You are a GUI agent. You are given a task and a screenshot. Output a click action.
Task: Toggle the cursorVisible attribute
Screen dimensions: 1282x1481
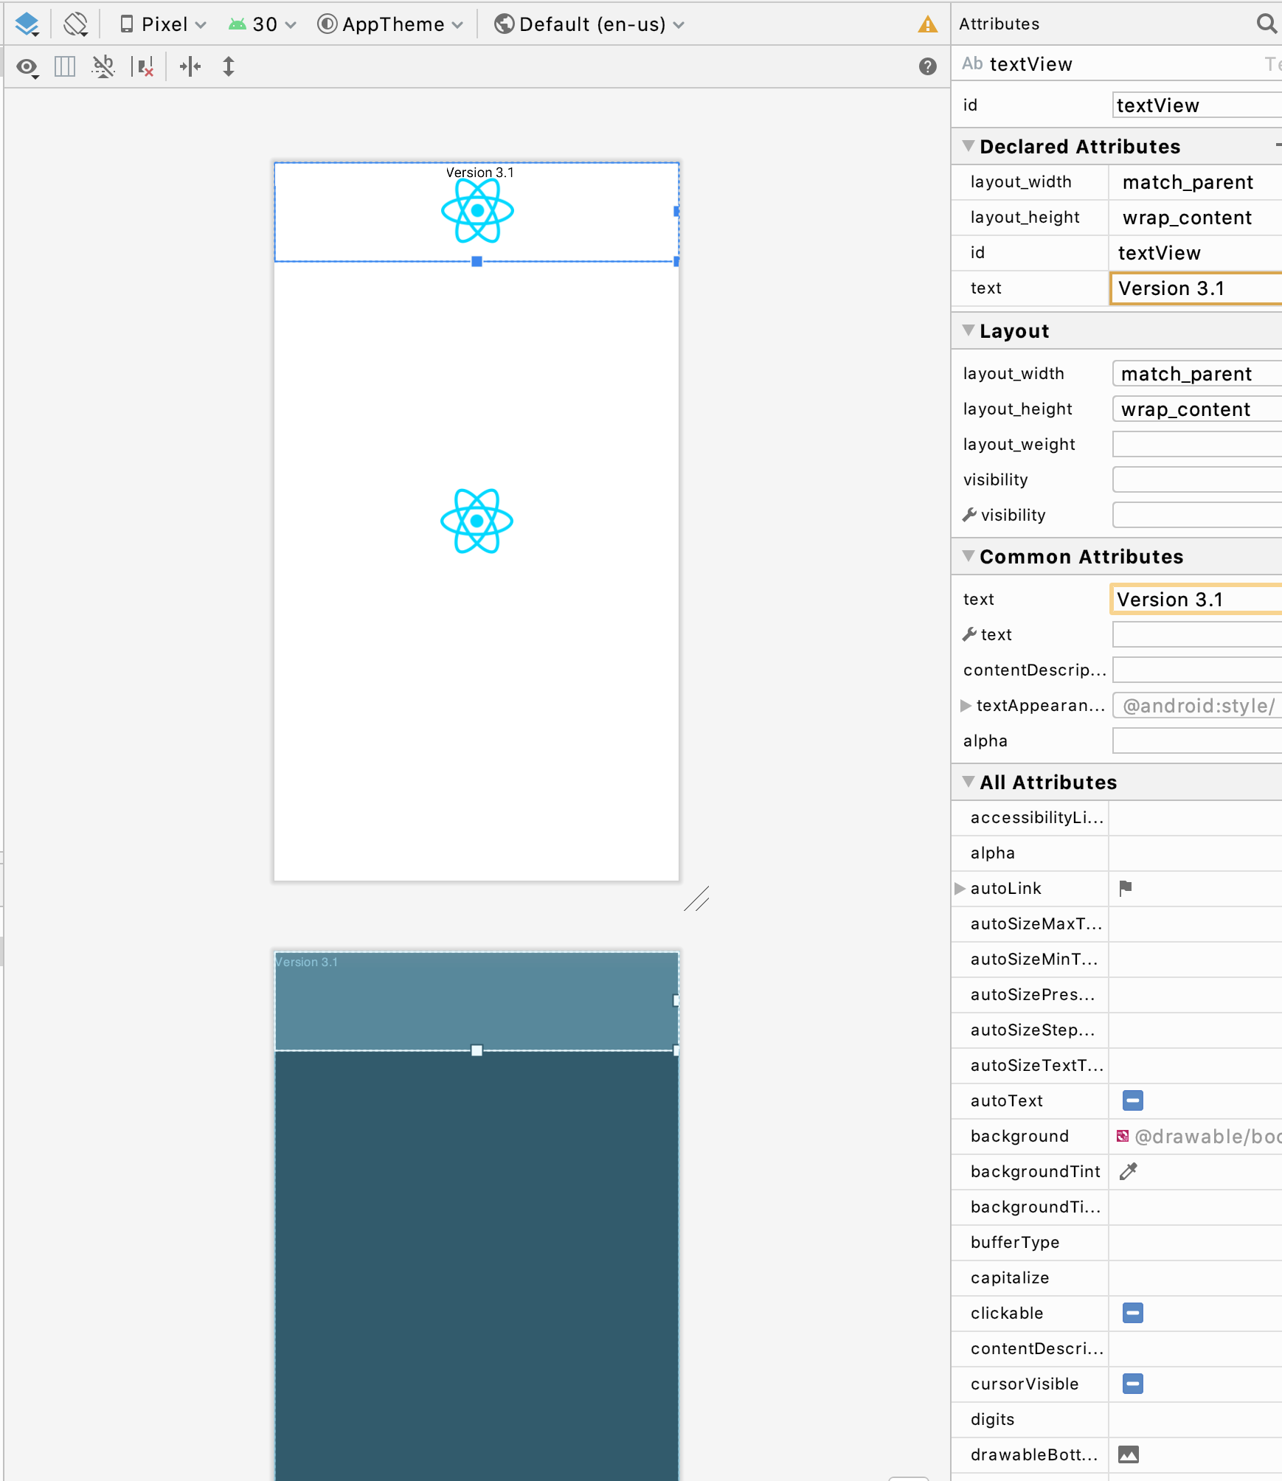[1133, 1384]
